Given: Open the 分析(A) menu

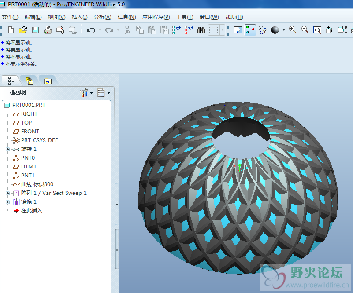Looking at the screenshot, I should (102, 17).
